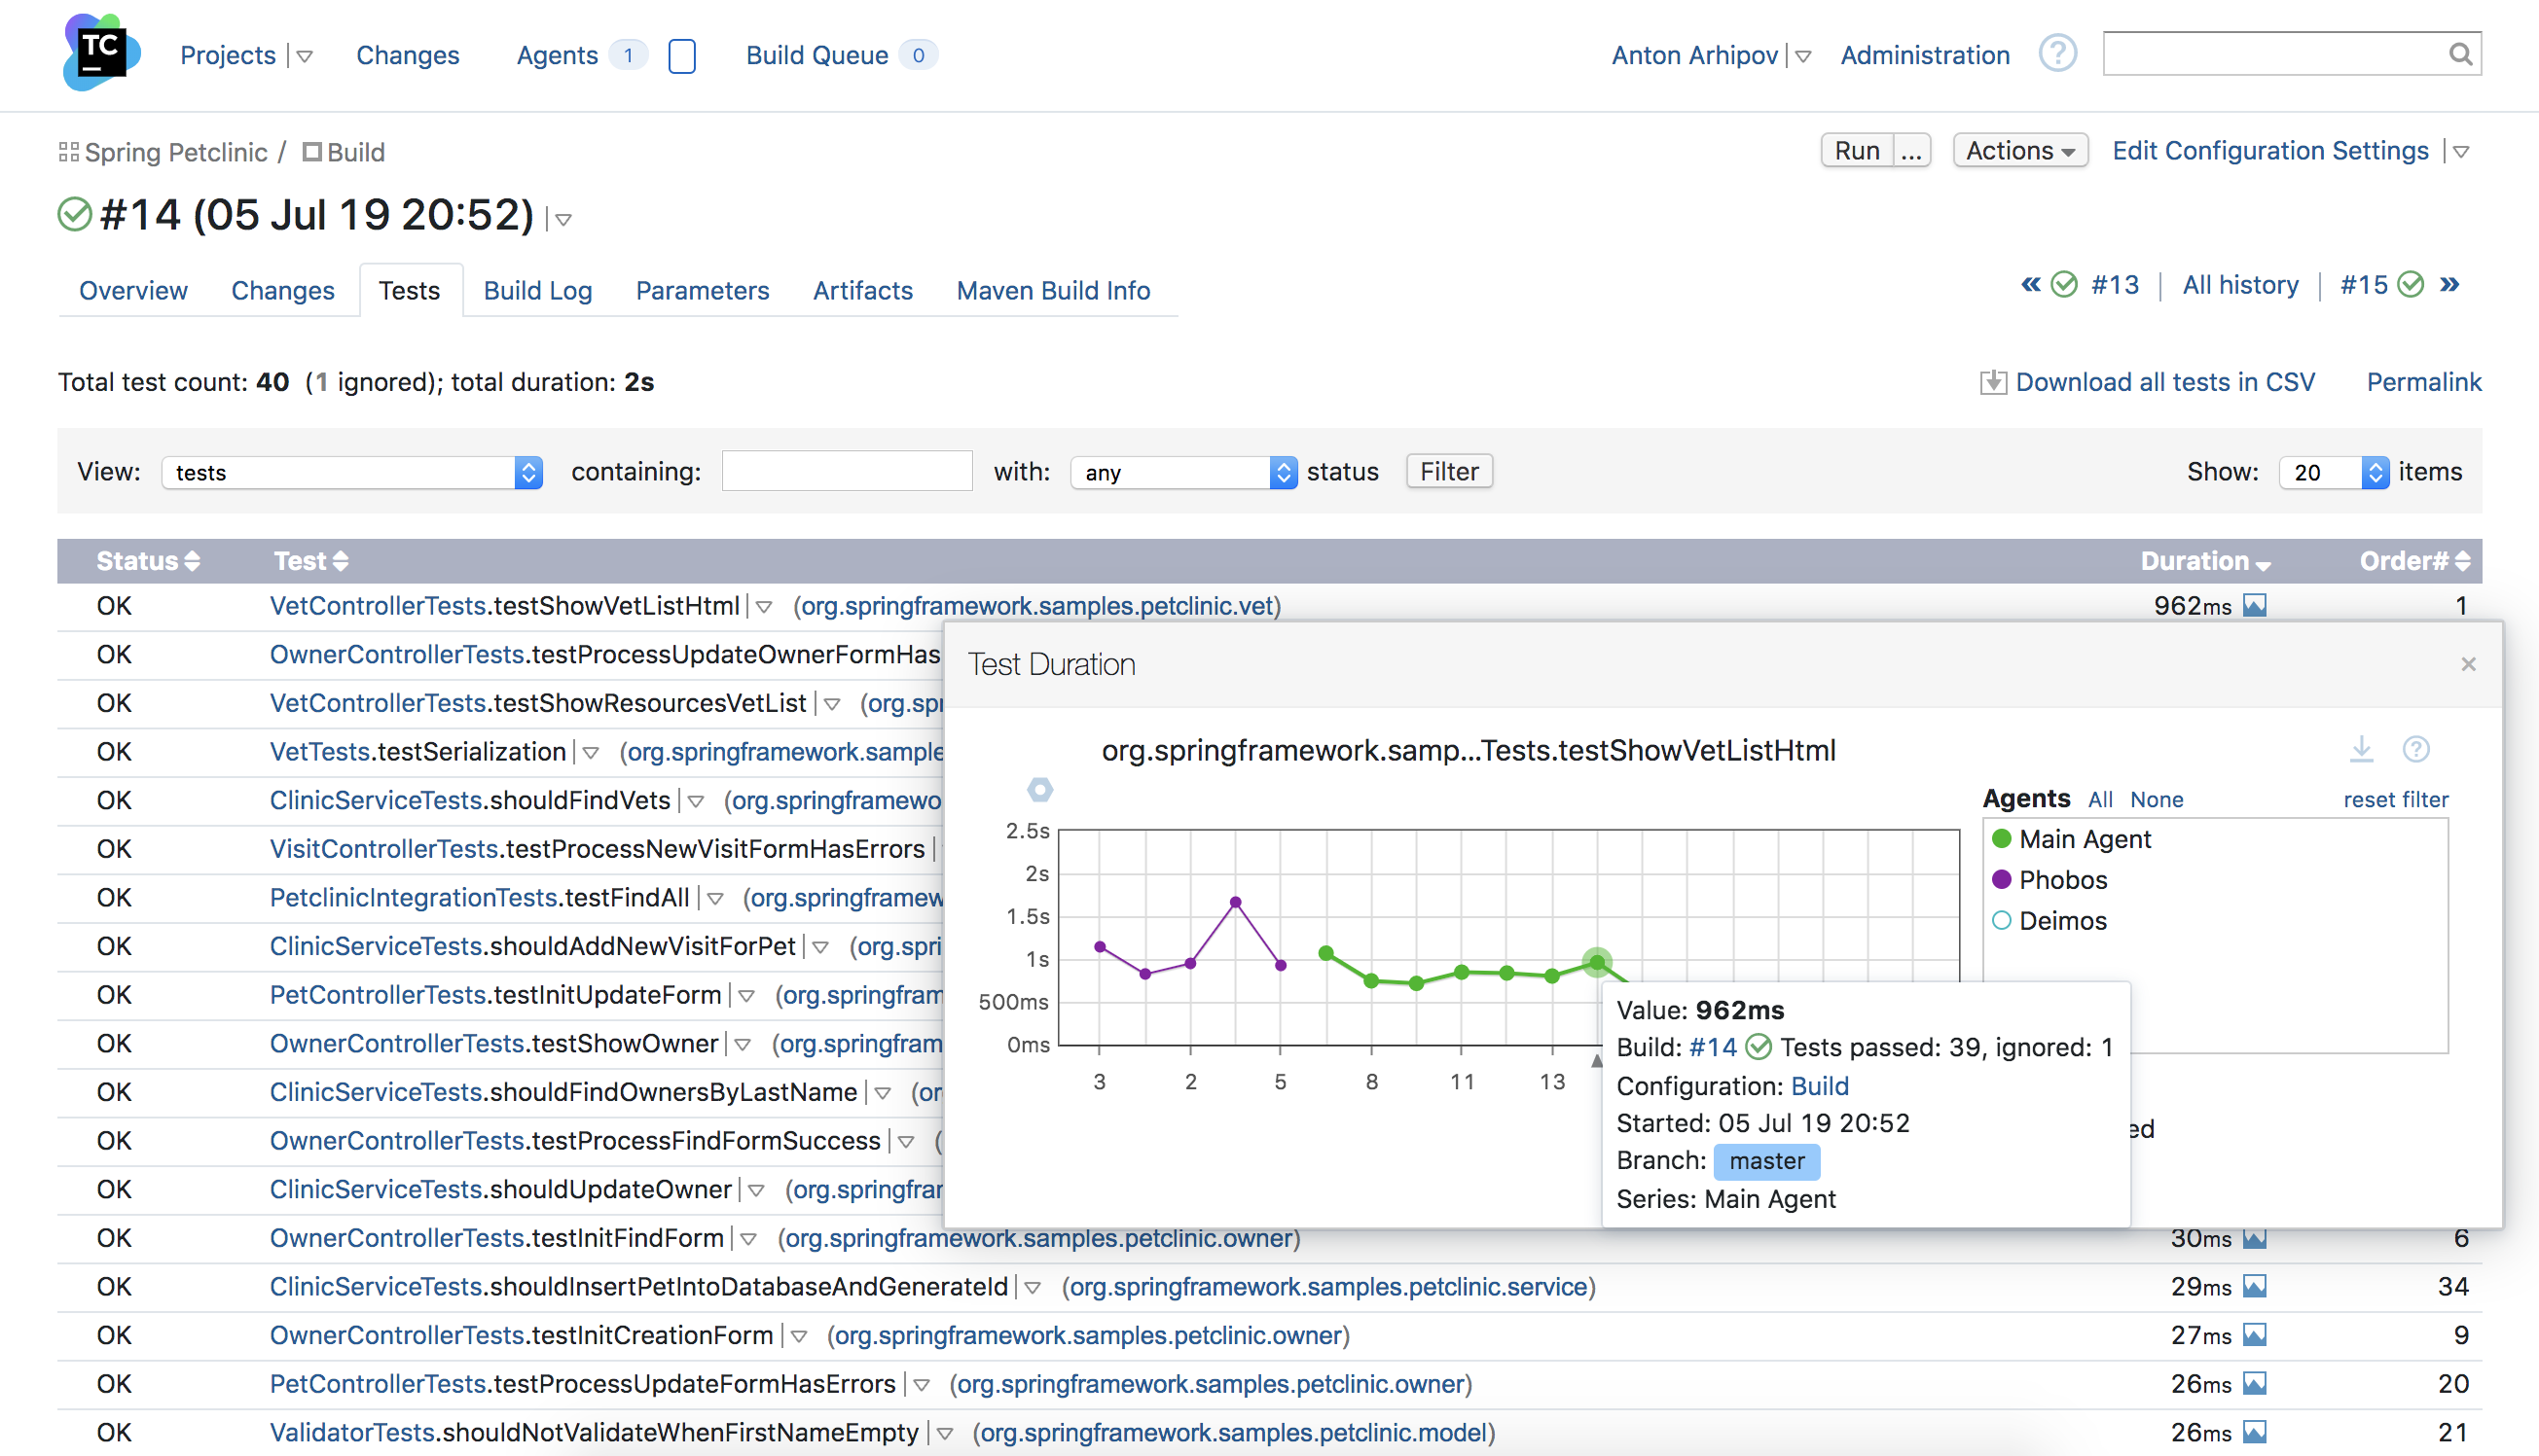Click the Permalink icon next to test results
The height and width of the screenshot is (1456, 2539).
2424,380
